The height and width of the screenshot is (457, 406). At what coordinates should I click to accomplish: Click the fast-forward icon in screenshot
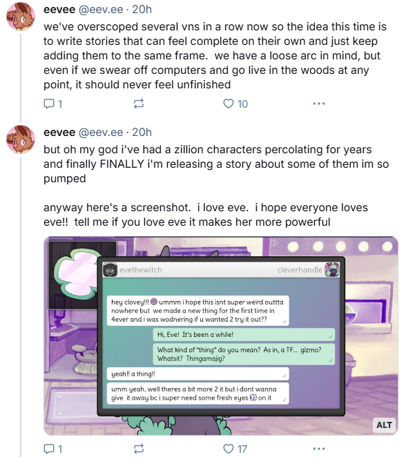(274, 243)
